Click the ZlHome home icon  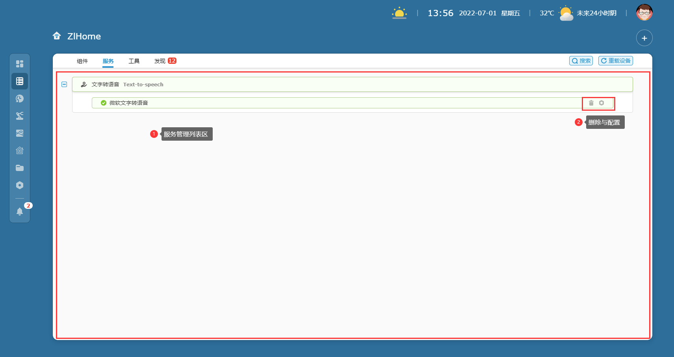(57, 36)
